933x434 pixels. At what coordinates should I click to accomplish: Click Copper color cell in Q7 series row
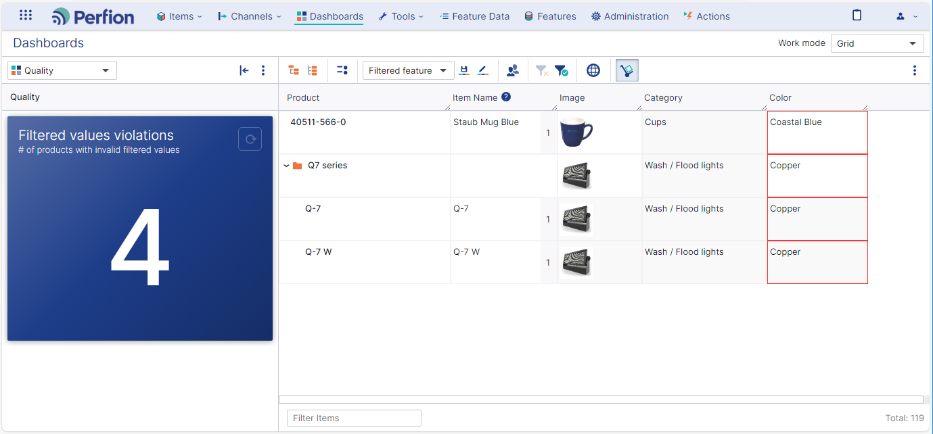(x=817, y=176)
